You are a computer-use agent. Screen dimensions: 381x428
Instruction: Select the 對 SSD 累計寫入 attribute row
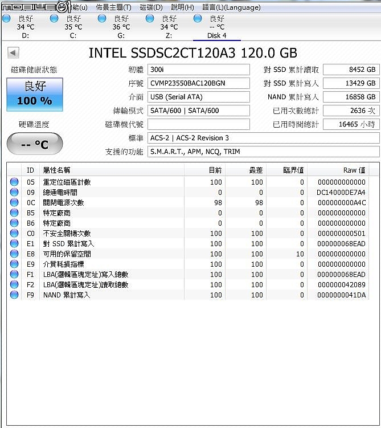[188, 243]
